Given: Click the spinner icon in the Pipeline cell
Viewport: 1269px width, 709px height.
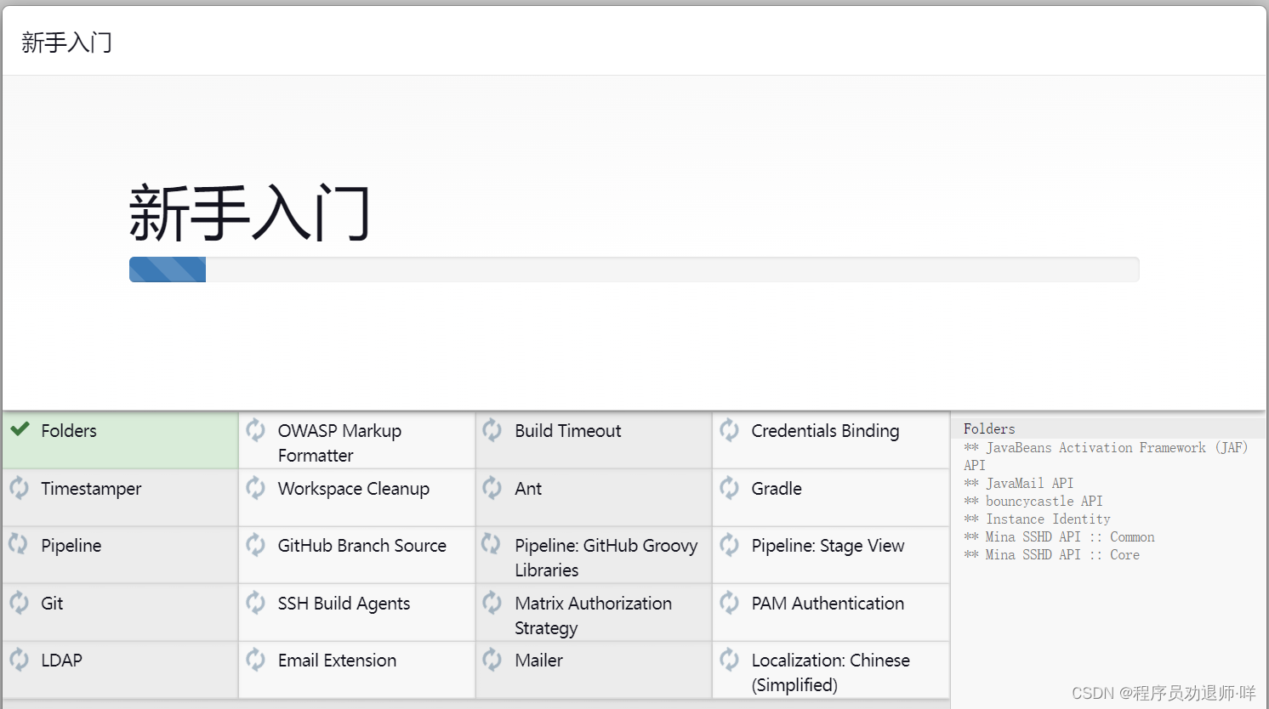Looking at the screenshot, I should pyautogui.click(x=20, y=545).
